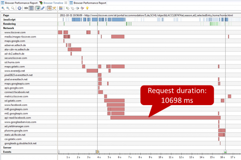
Task: Select plusone.google.com host row
Action: [x=29, y=131]
